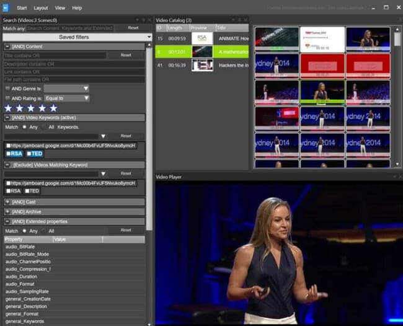This screenshot has width=403, height=326.
Task: Toggle TED keyword in Video Keywords
Action: pos(35,154)
